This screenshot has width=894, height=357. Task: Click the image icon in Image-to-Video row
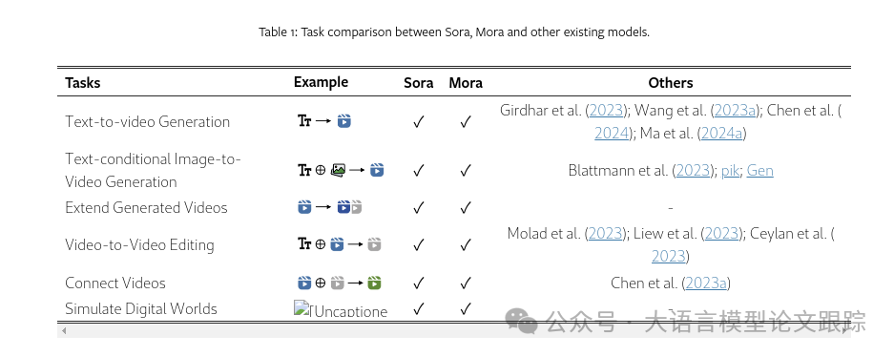[x=338, y=170]
